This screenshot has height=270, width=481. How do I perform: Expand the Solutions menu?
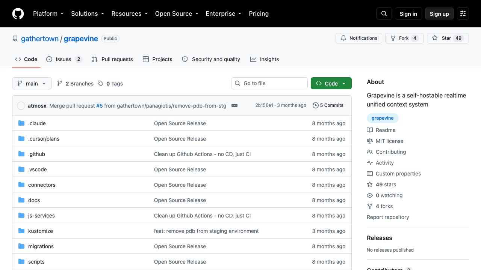(x=88, y=13)
